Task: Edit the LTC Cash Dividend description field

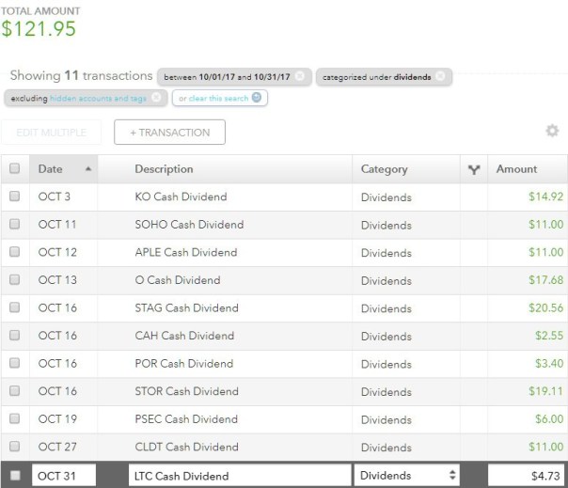Action: tap(239, 476)
